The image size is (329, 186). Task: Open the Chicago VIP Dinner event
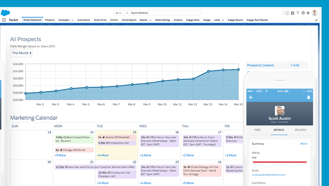(x=74, y=150)
